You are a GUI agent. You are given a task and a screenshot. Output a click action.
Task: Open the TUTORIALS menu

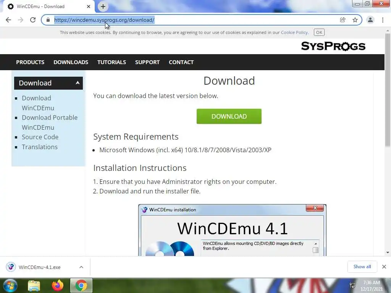pos(112,62)
